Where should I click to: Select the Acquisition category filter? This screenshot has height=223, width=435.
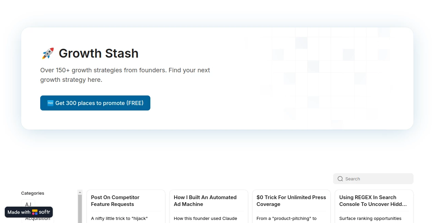click(x=37, y=219)
